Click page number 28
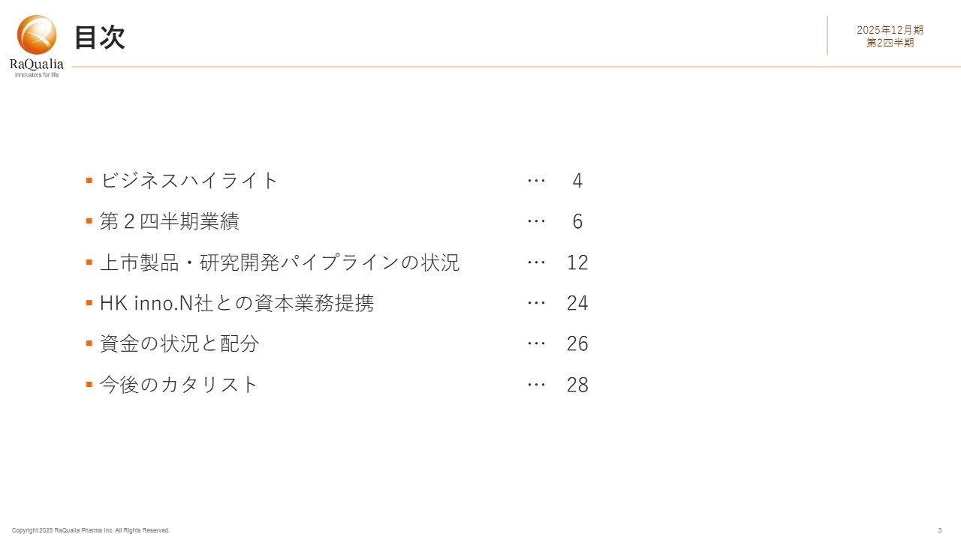This screenshot has height=540, width=961. (x=577, y=385)
